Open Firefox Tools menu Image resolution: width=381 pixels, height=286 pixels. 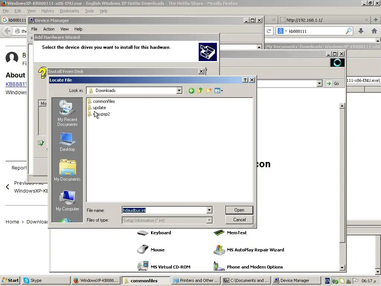pyautogui.click(x=89, y=11)
